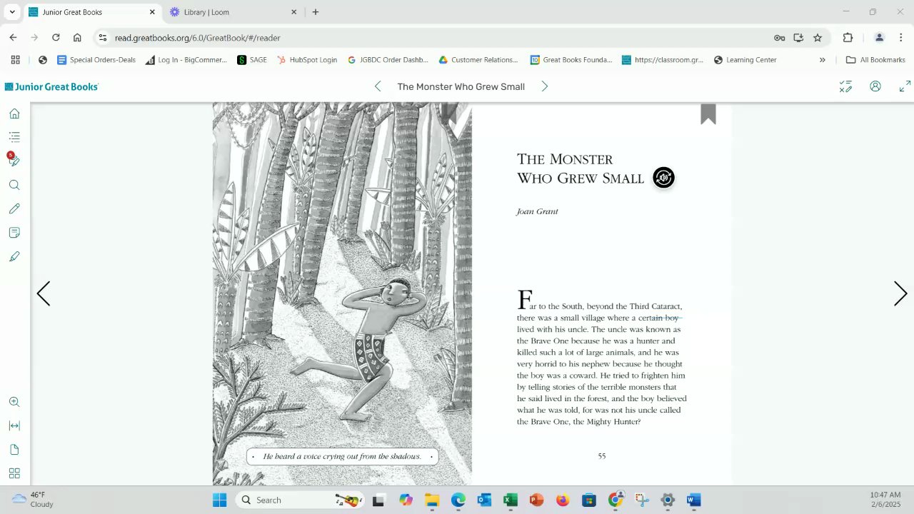Open the page thumbnails grid icon
This screenshot has height=514, width=914.
coord(14,473)
